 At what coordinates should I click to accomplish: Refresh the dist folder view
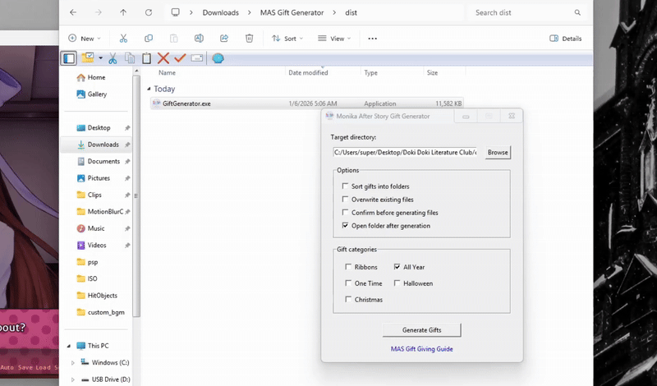149,12
